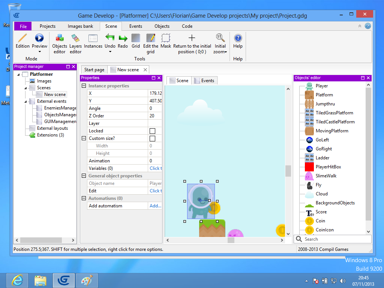
Task: Check the Locked checkbox
Action: click(152, 131)
